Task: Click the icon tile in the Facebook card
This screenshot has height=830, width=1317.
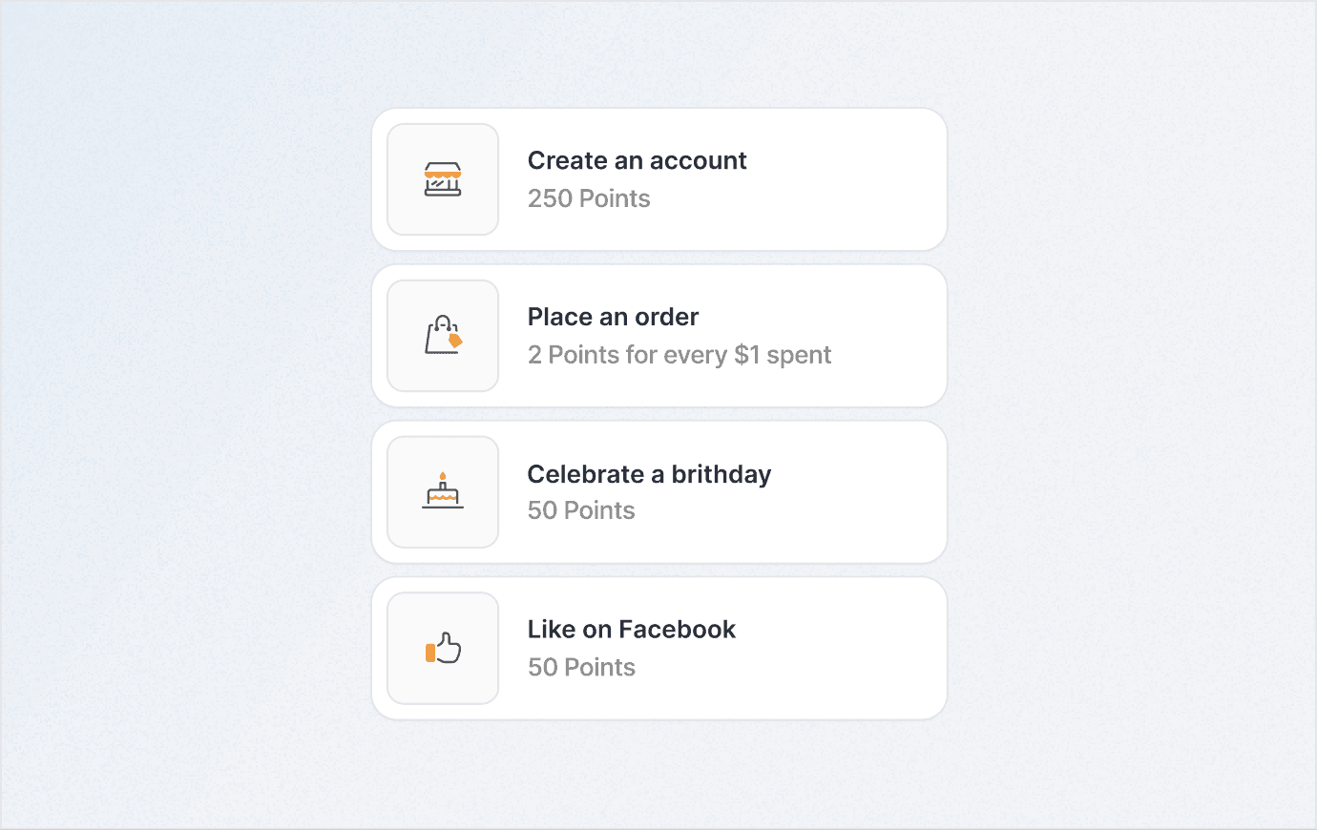Action: pos(443,649)
